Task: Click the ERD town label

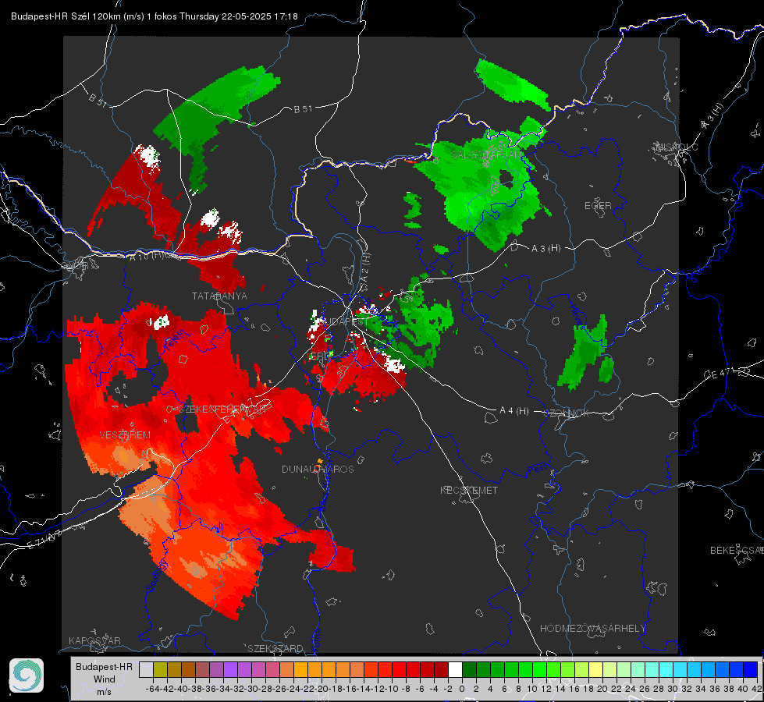Action: click(320, 356)
